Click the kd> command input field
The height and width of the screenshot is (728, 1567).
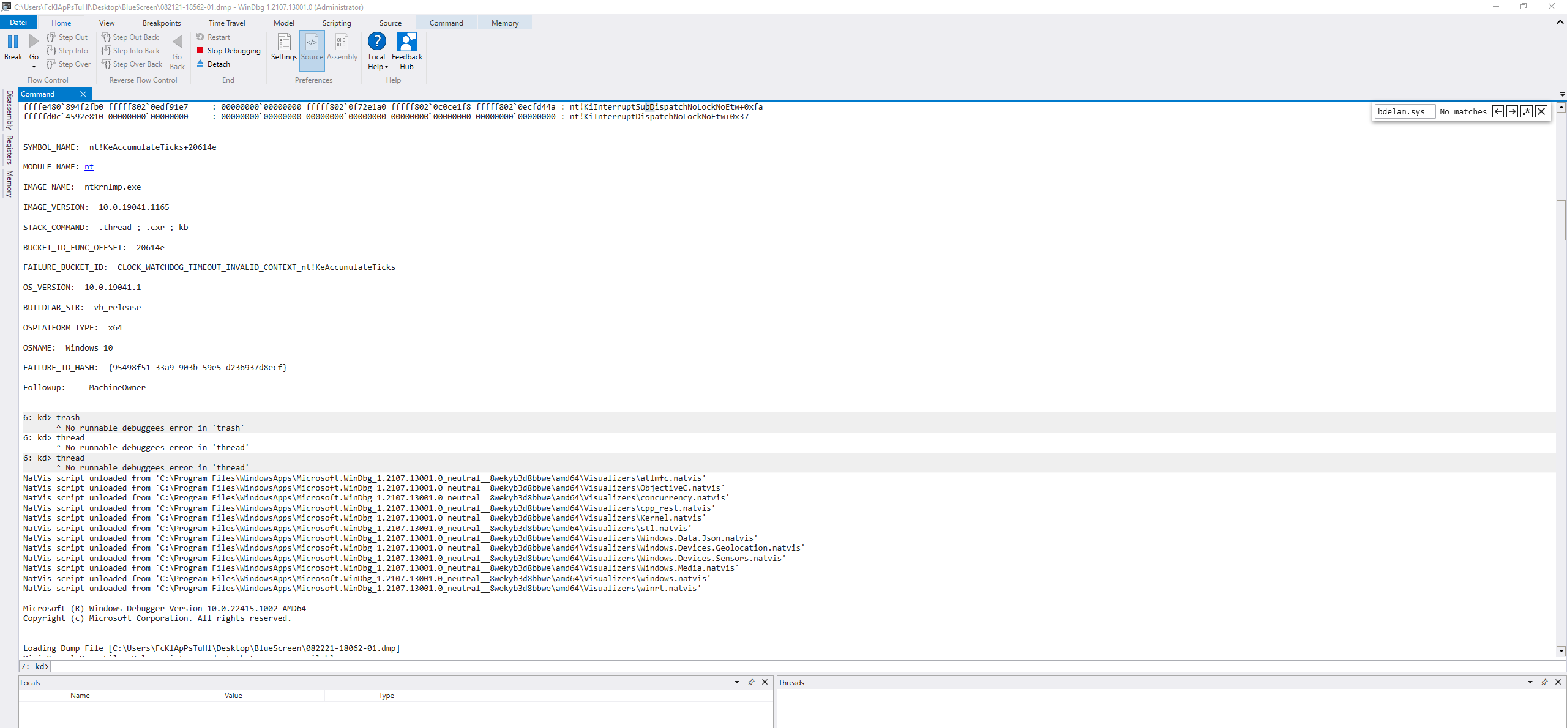point(796,666)
